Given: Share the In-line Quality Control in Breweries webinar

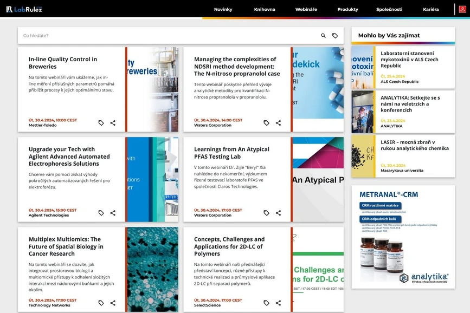Looking at the screenshot, I should pos(113,123).
